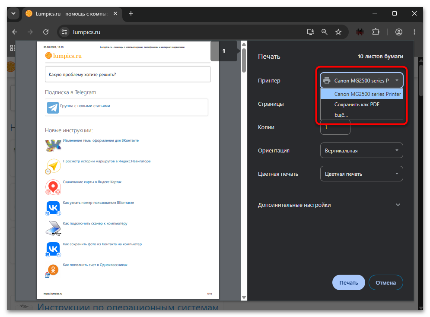Click the install app icon in address bar
430x317 pixels.
point(310,32)
